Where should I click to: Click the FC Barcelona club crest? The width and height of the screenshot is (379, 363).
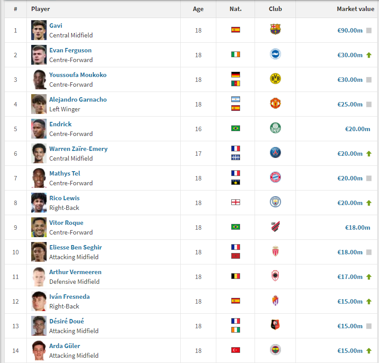pyautogui.click(x=275, y=29)
